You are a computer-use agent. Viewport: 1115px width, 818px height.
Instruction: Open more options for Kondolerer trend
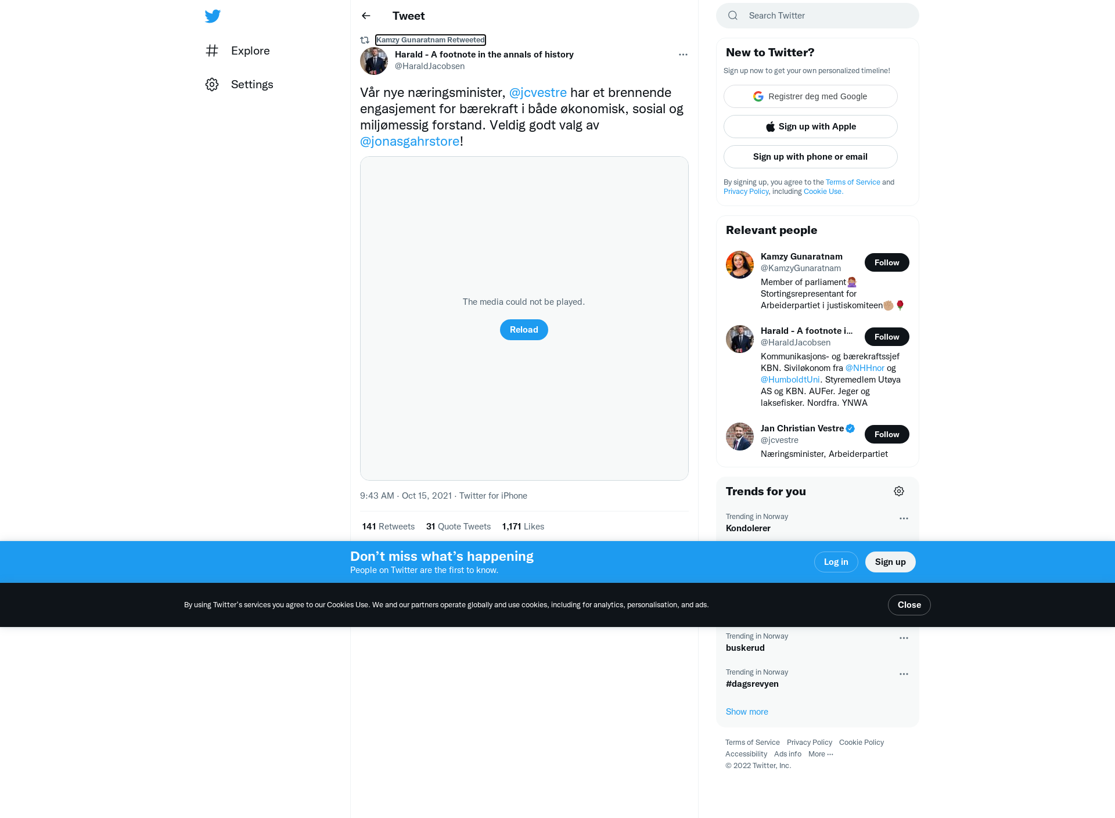pyautogui.click(x=904, y=518)
